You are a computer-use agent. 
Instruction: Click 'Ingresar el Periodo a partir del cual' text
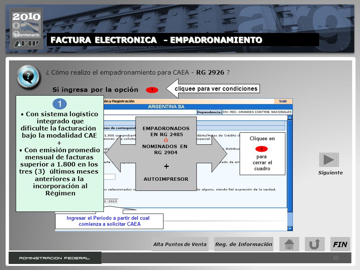108,218
